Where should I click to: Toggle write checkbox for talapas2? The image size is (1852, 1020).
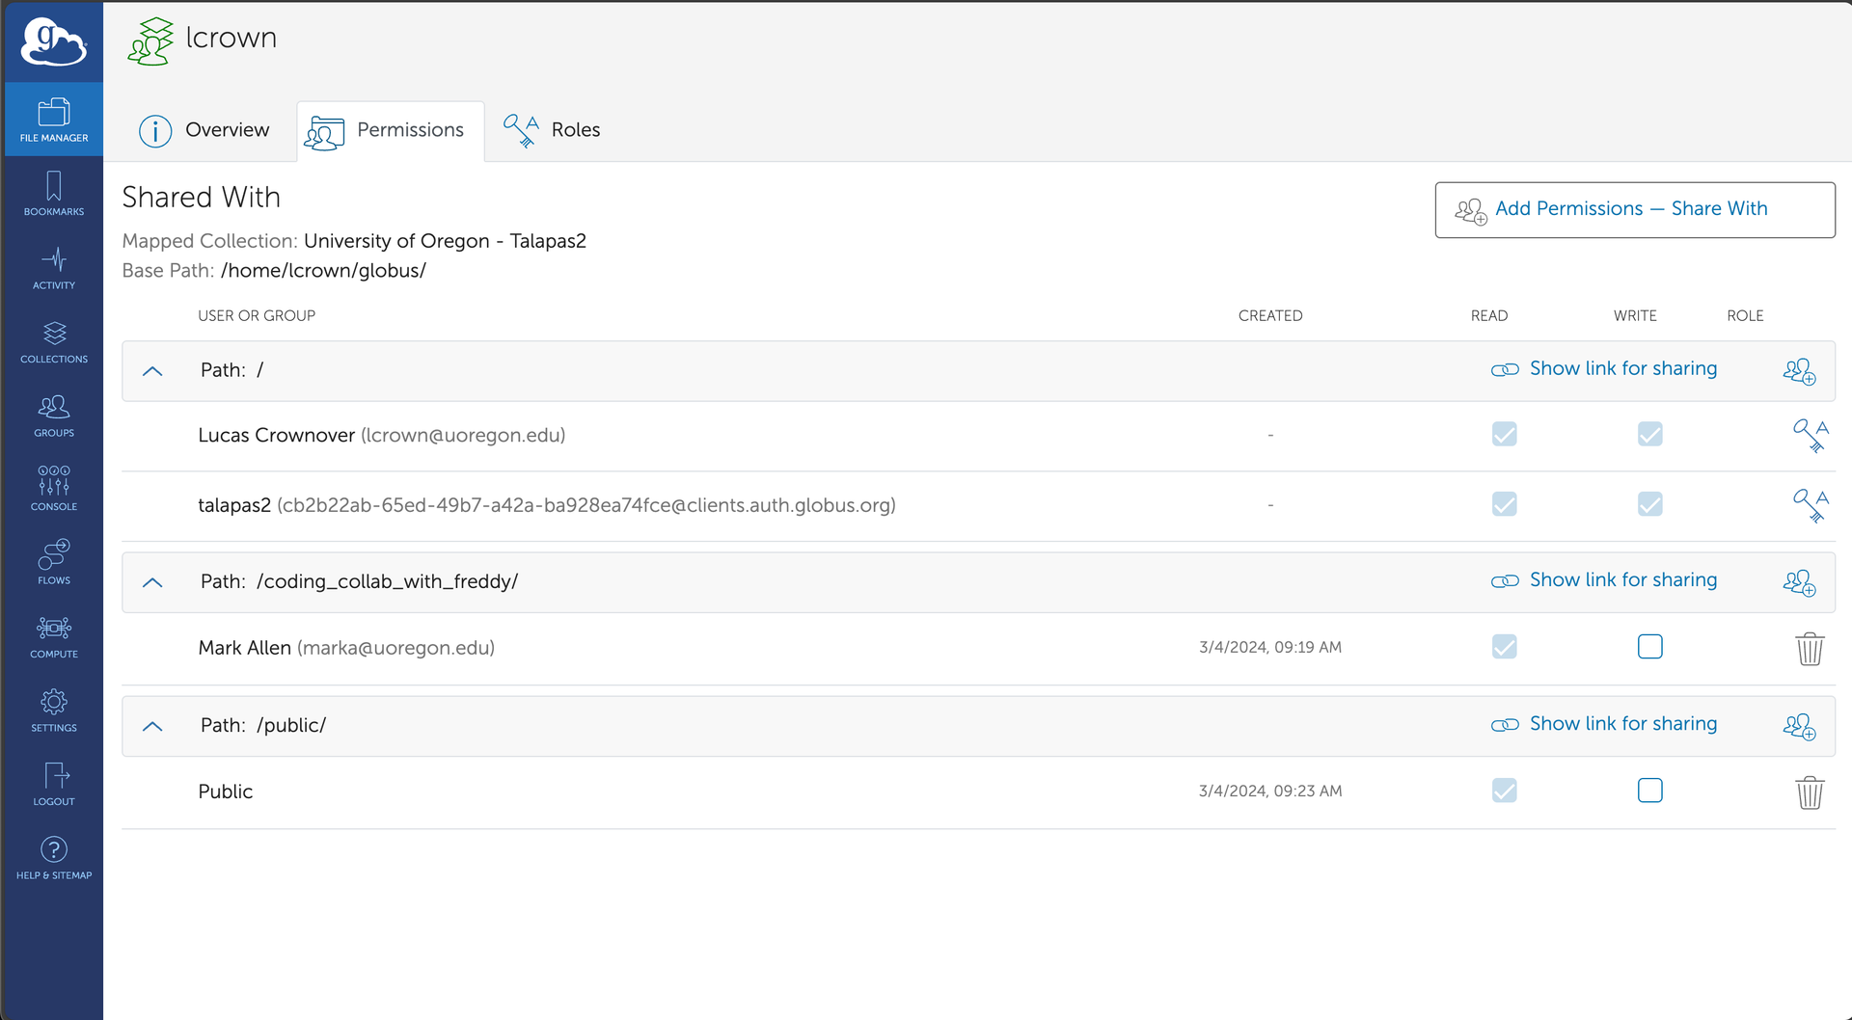(x=1649, y=504)
